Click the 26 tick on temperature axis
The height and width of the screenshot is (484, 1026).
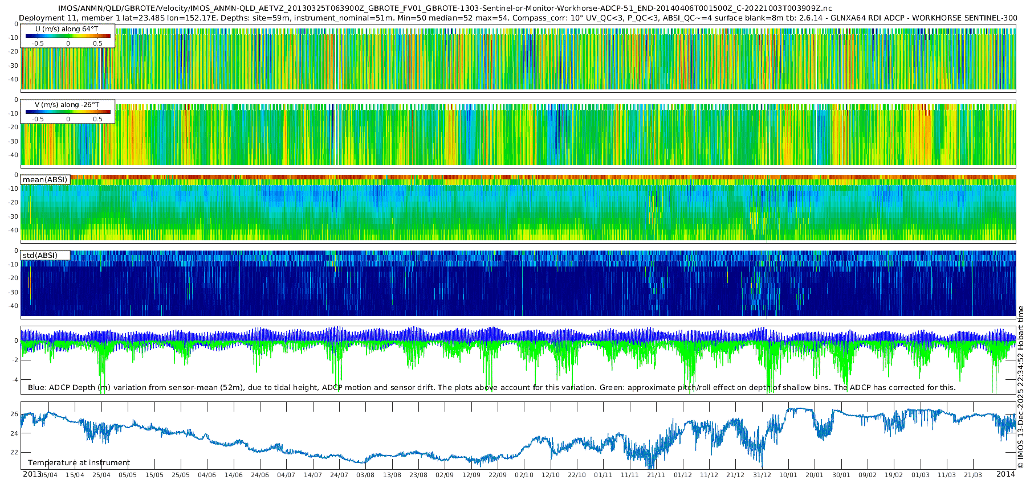coord(15,414)
